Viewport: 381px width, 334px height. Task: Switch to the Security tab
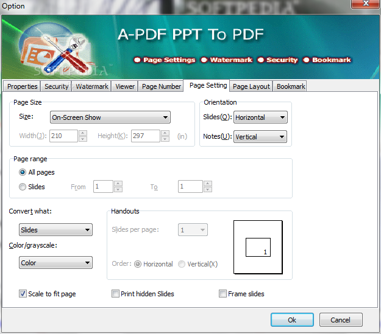coord(56,86)
